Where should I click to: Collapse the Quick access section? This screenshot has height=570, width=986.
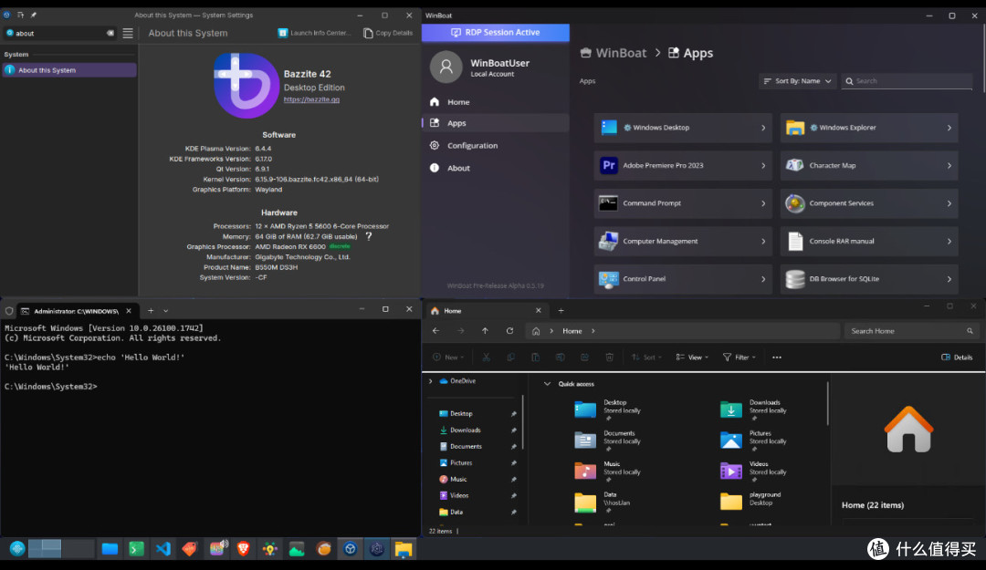(x=547, y=383)
